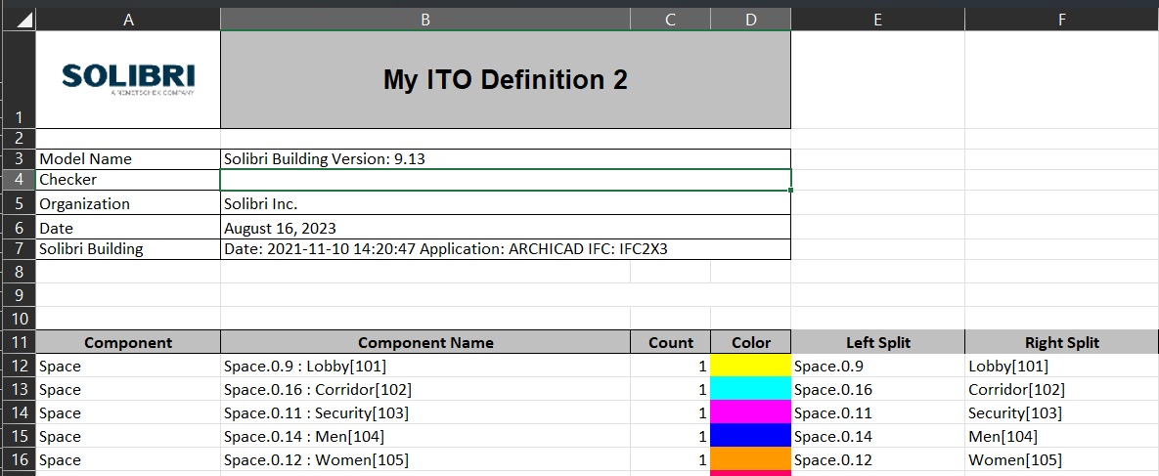Select cell Space.0.12 : Women[105]
The height and width of the screenshot is (476, 1159).
tap(425, 459)
